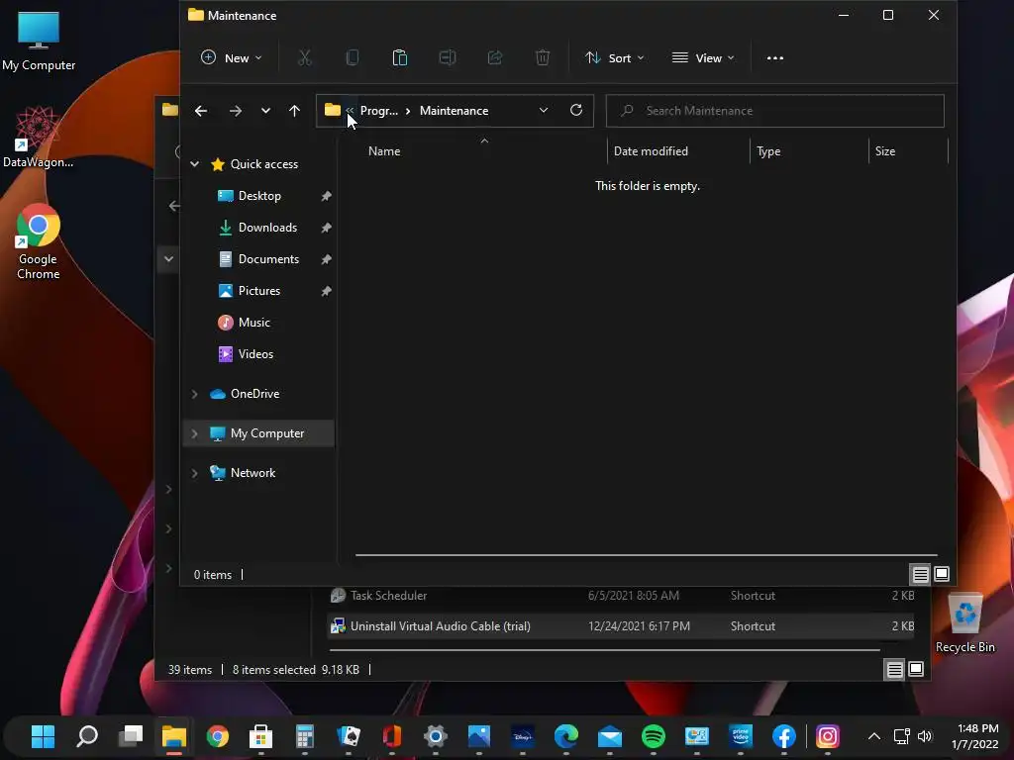This screenshot has width=1014, height=760.
Task: Click the Recycle Bin desktop icon
Action: coord(964,623)
